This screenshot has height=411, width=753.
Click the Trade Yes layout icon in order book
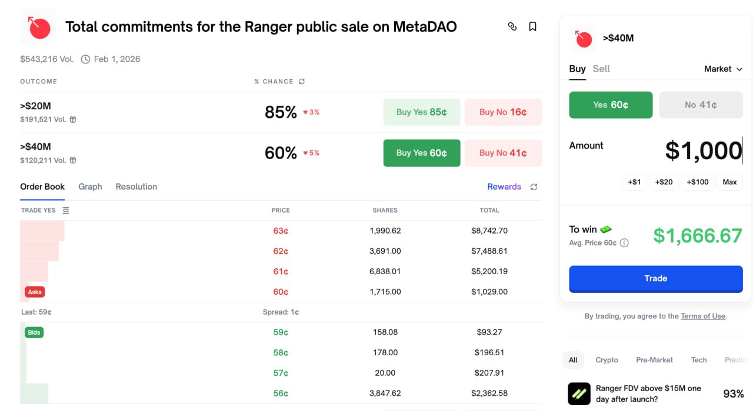pos(66,210)
